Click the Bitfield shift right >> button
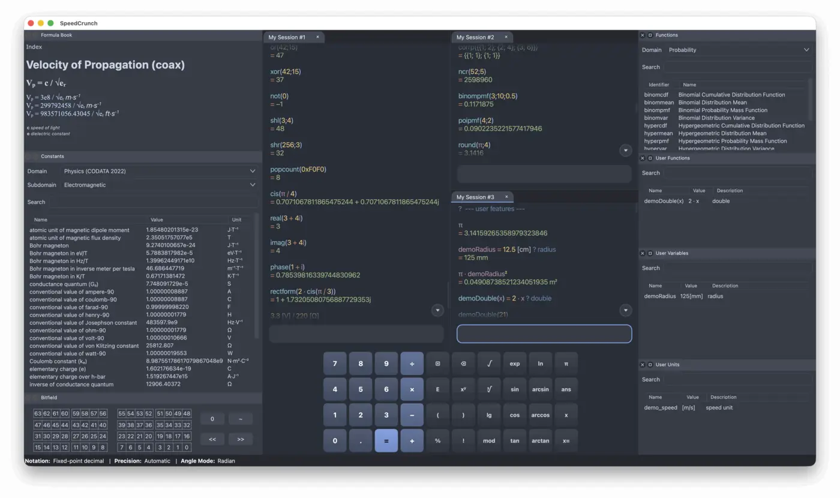This screenshot has width=840, height=498. pos(241,439)
